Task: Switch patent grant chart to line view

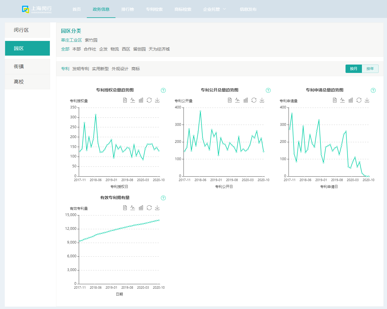Action: [x=133, y=100]
